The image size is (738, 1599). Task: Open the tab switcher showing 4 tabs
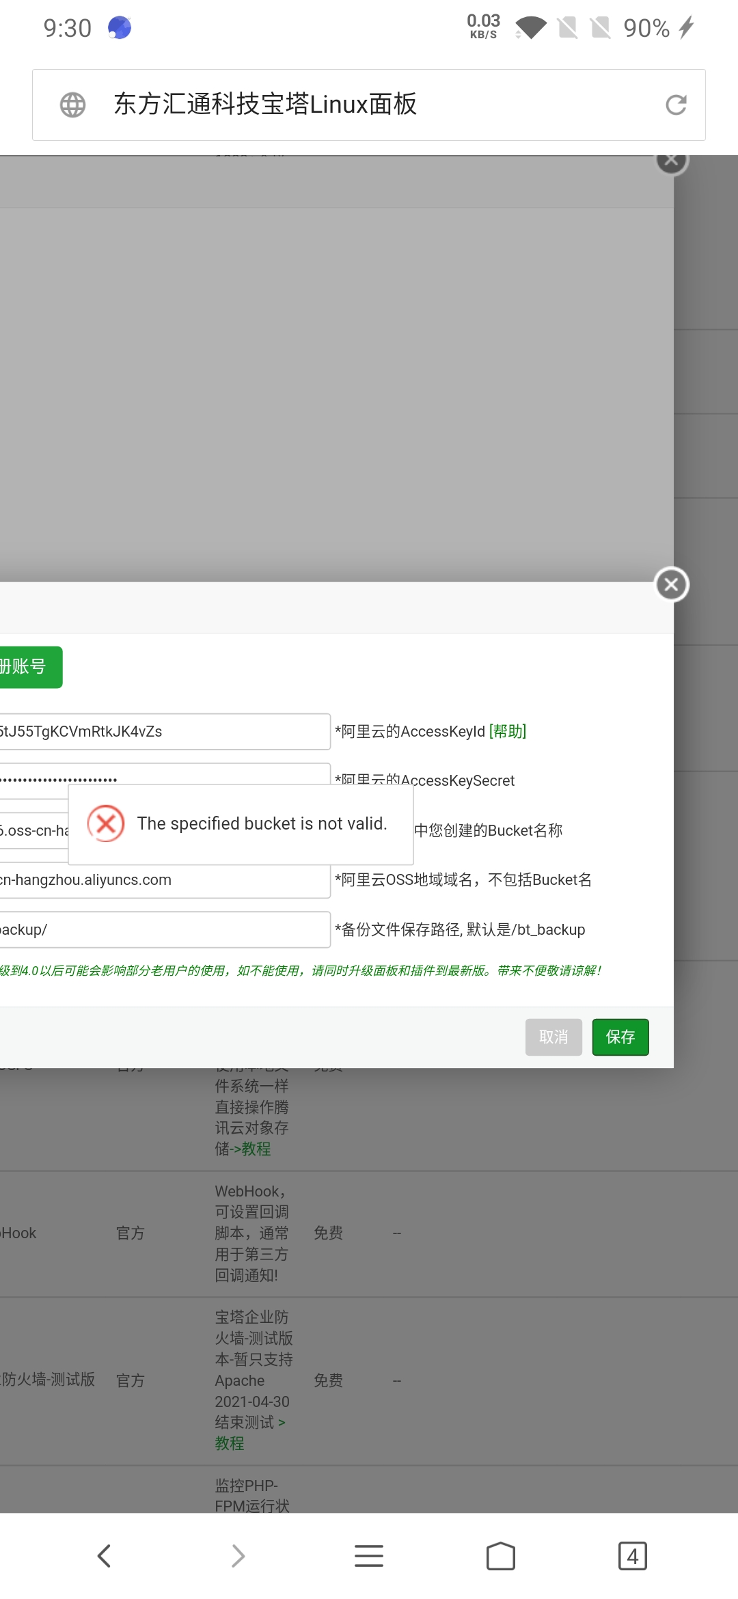pos(633,1556)
